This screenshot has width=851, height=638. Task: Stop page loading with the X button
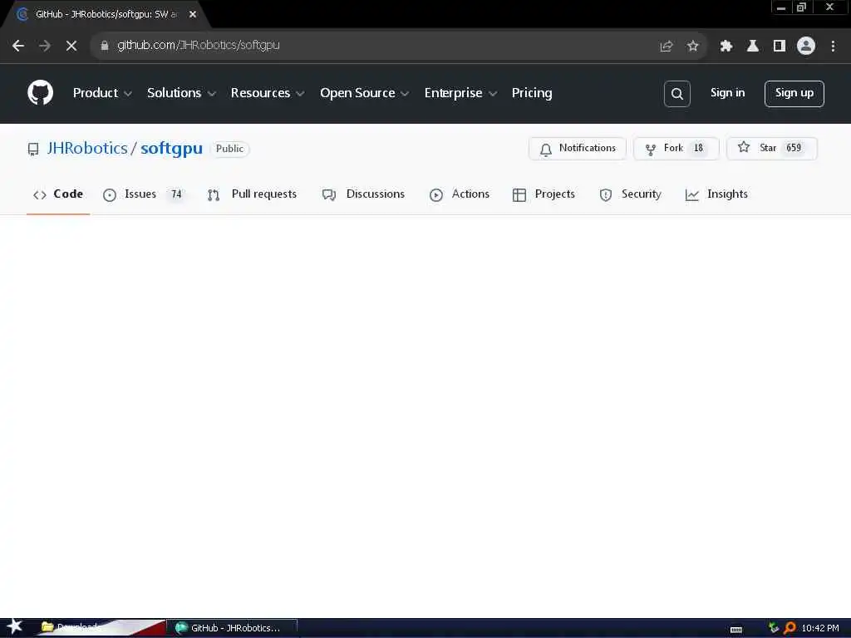[x=71, y=46]
